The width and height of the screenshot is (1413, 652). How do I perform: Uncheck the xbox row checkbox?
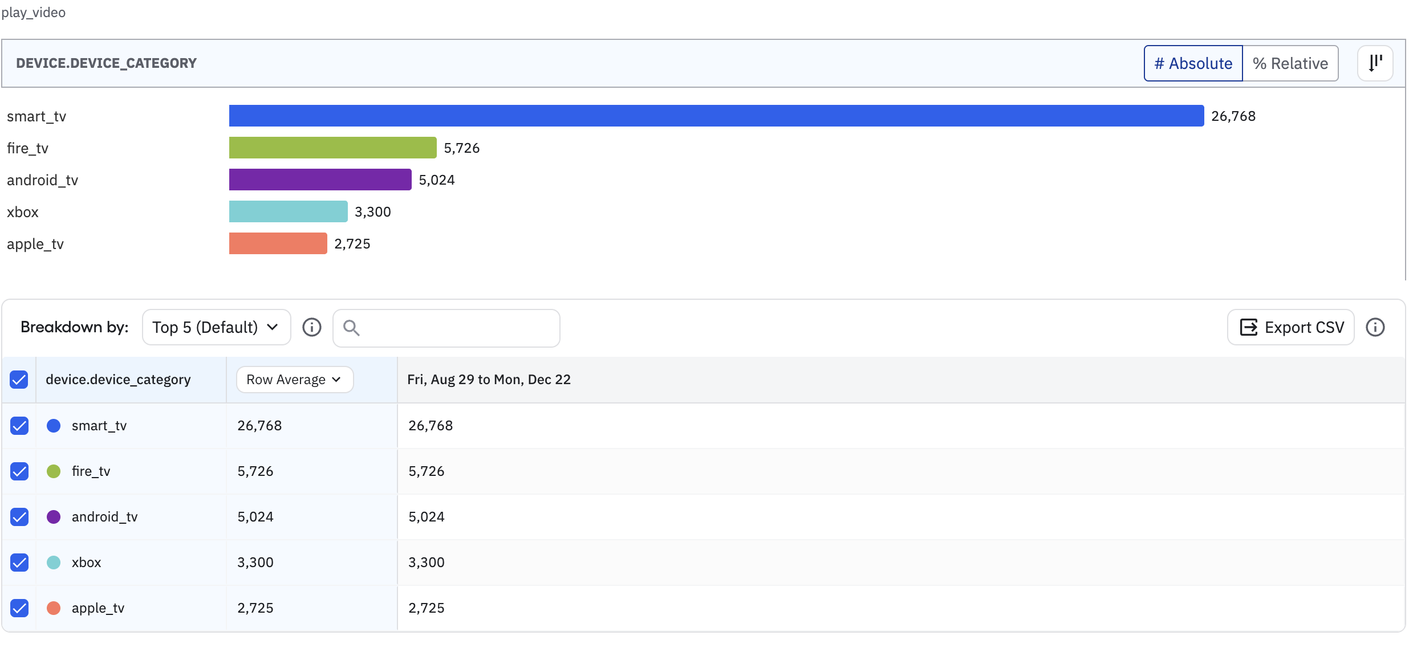pos(19,563)
